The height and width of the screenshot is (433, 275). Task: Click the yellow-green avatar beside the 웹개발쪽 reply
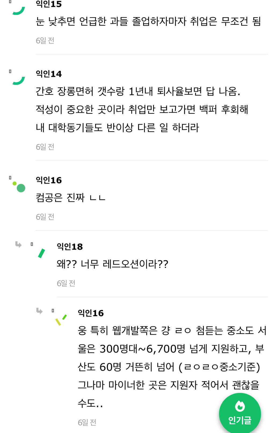click(x=61, y=319)
